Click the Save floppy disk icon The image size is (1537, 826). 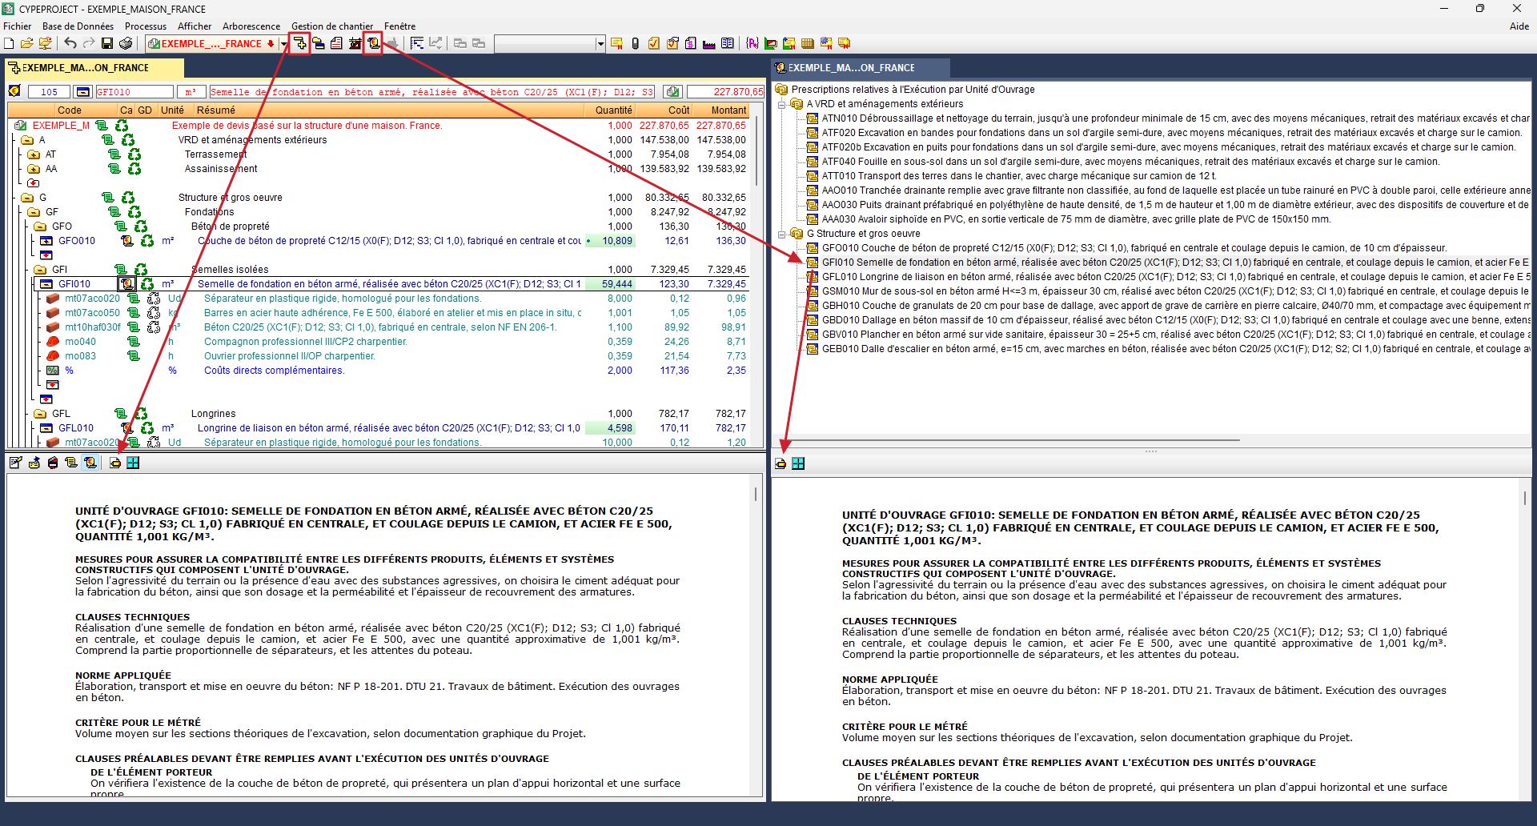click(x=107, y=43)
